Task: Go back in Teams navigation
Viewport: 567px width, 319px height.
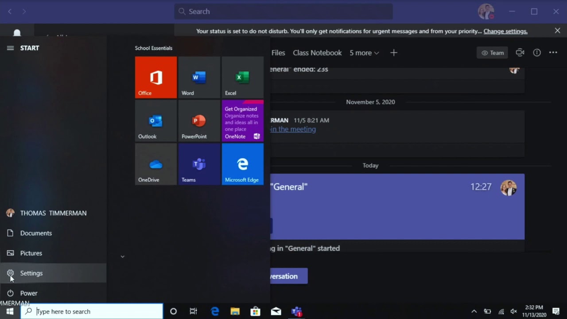Action: click(10, 12)
